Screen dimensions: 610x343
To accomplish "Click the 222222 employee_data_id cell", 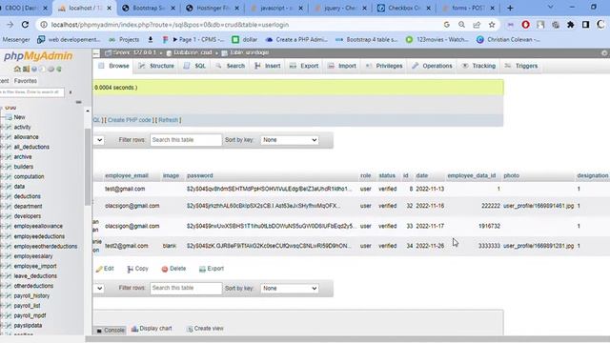I will [491, 206].
